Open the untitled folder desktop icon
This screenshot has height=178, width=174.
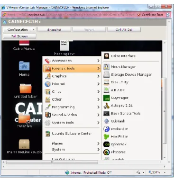click(25, 89)
